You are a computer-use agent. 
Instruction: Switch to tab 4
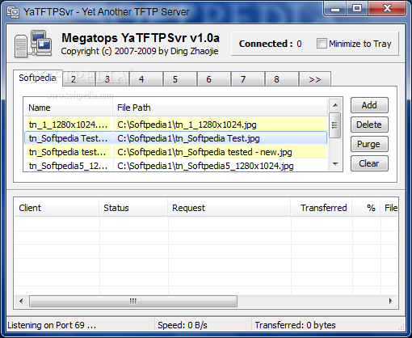(x=146, y=79)
